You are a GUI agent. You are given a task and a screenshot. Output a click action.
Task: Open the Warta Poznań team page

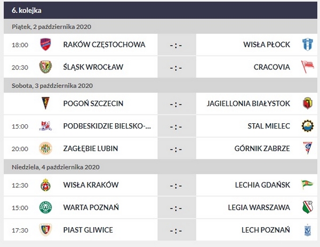click(x=91, y=207)
